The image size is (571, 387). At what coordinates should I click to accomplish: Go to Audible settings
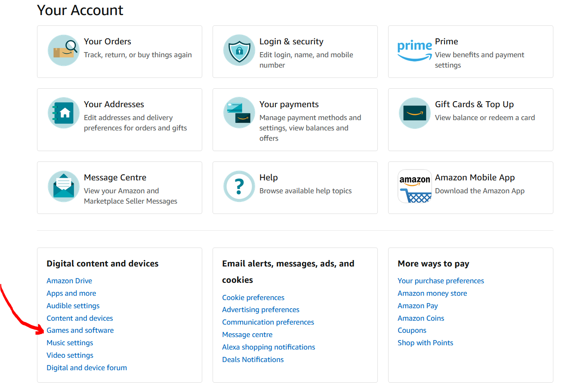click(x=73, y=306)
